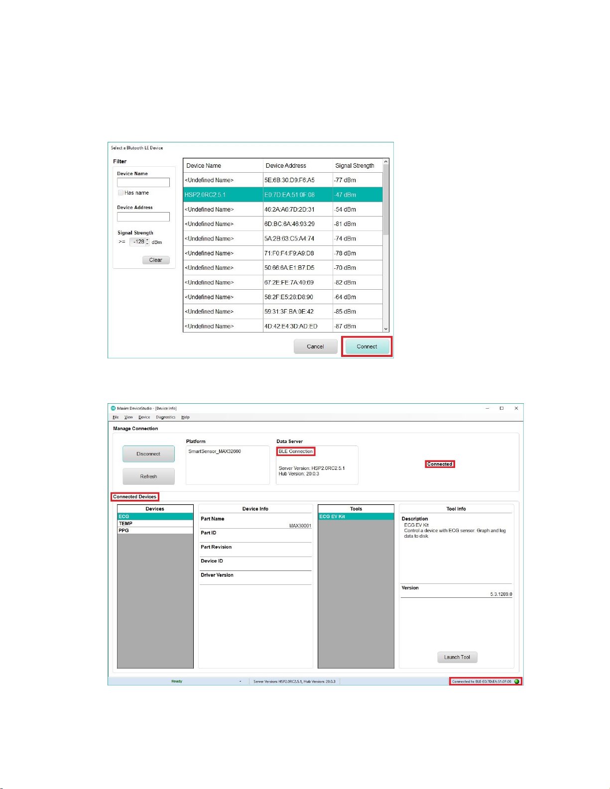Maximize the Maxim DeviceStudio window
610x789 pixels.
click(x=501, y=408)
